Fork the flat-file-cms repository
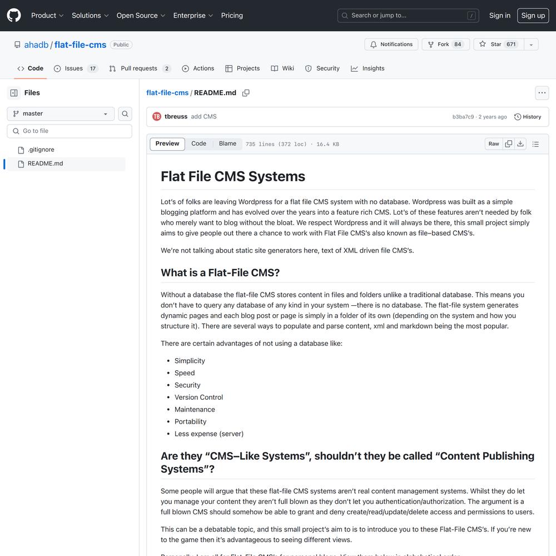 (446, 44)
